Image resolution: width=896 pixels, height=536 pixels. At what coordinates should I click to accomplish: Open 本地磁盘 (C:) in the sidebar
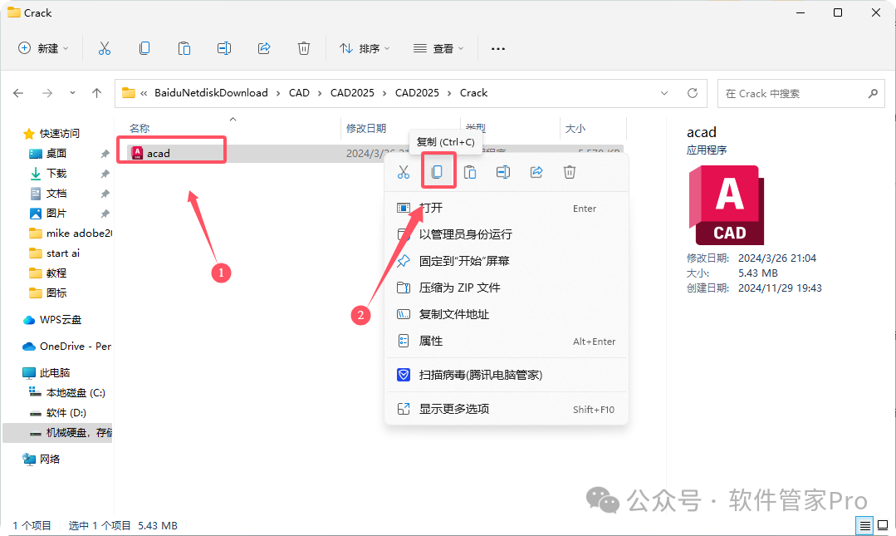pyautogui.click(x=67, y=393)
